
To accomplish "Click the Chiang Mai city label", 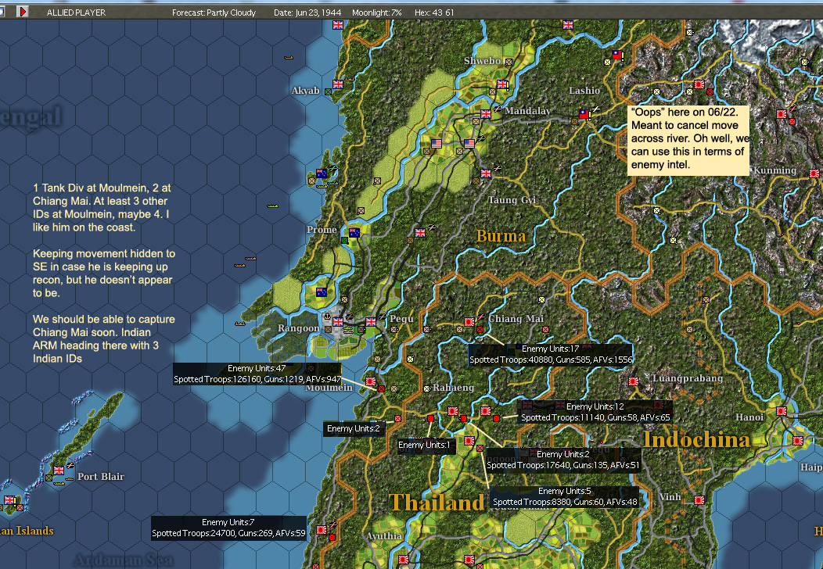I will 516,319.
